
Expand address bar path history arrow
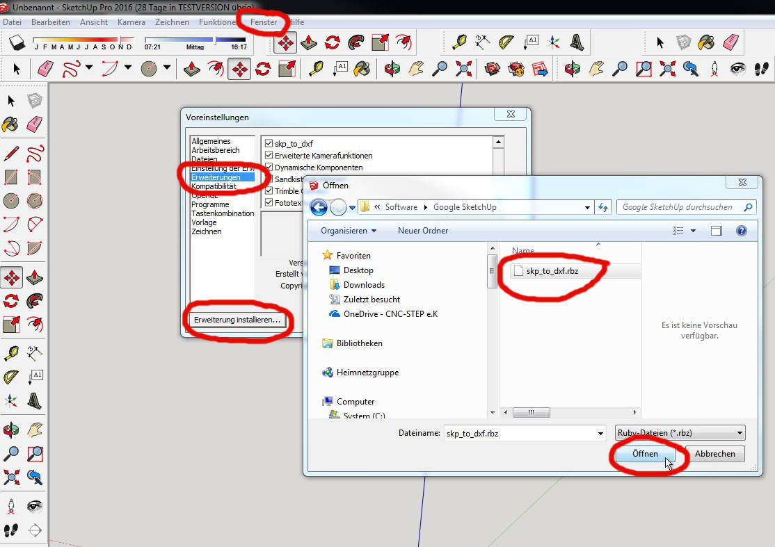click(587, 207)
